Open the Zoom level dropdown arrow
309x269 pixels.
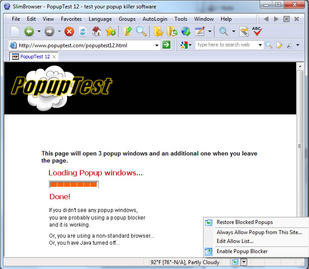point(234,31)
